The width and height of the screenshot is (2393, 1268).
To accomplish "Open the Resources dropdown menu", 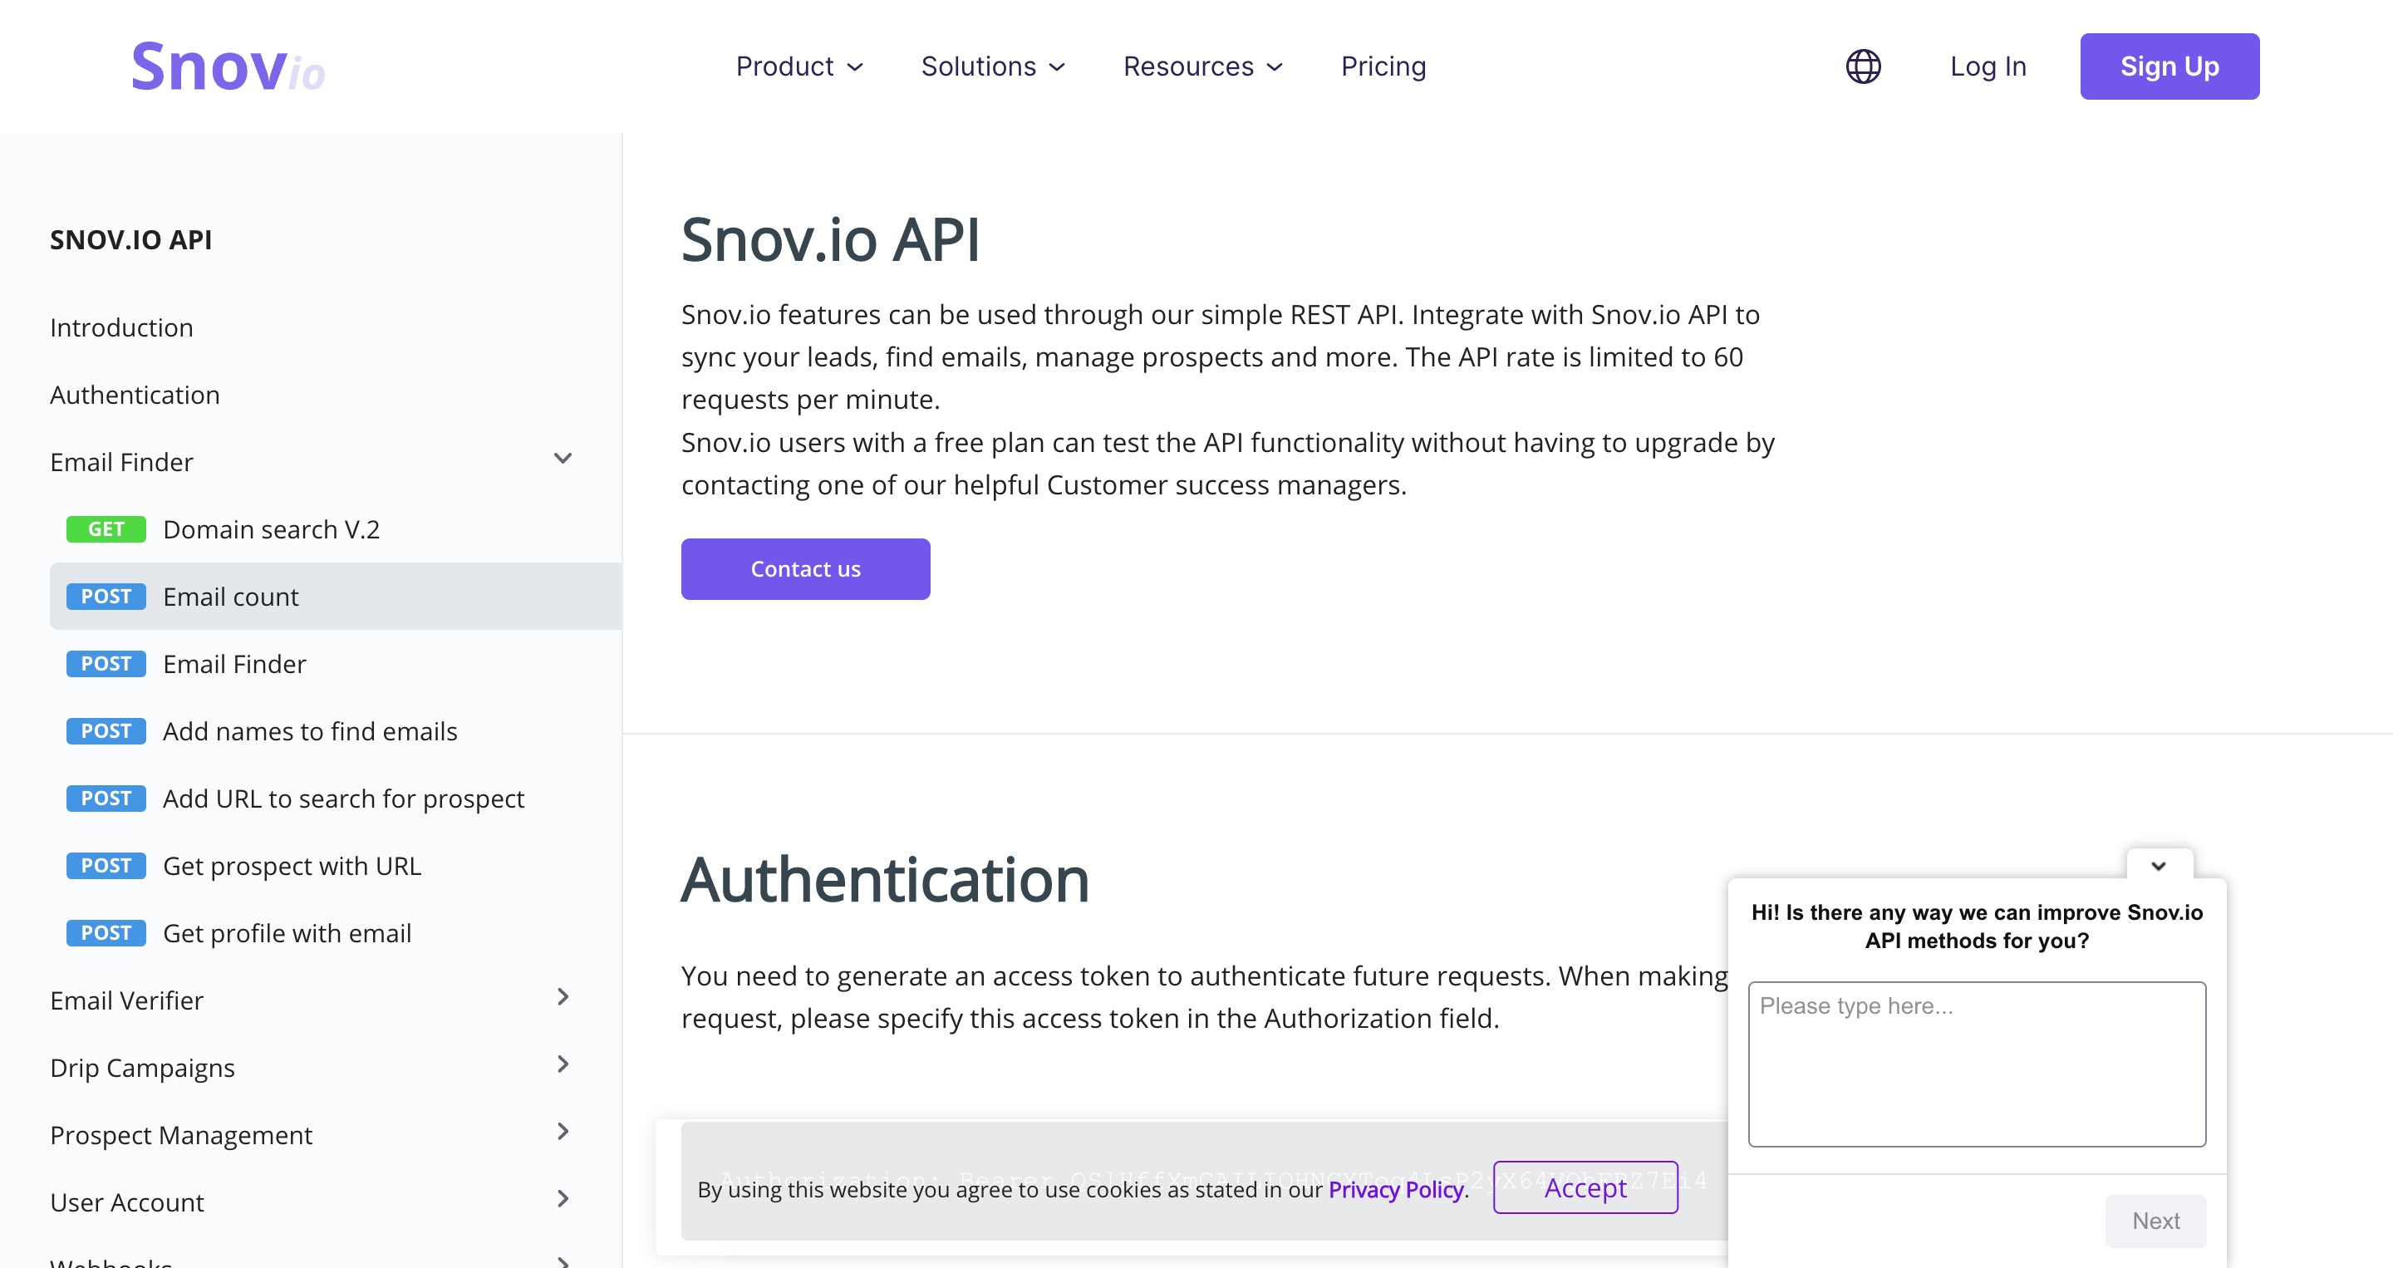I will tap(1203, 66).
